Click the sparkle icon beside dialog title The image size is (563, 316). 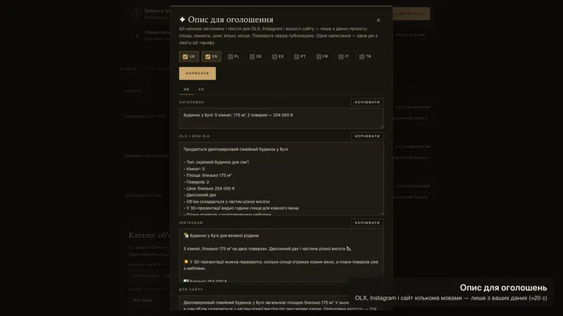point(182,20)
